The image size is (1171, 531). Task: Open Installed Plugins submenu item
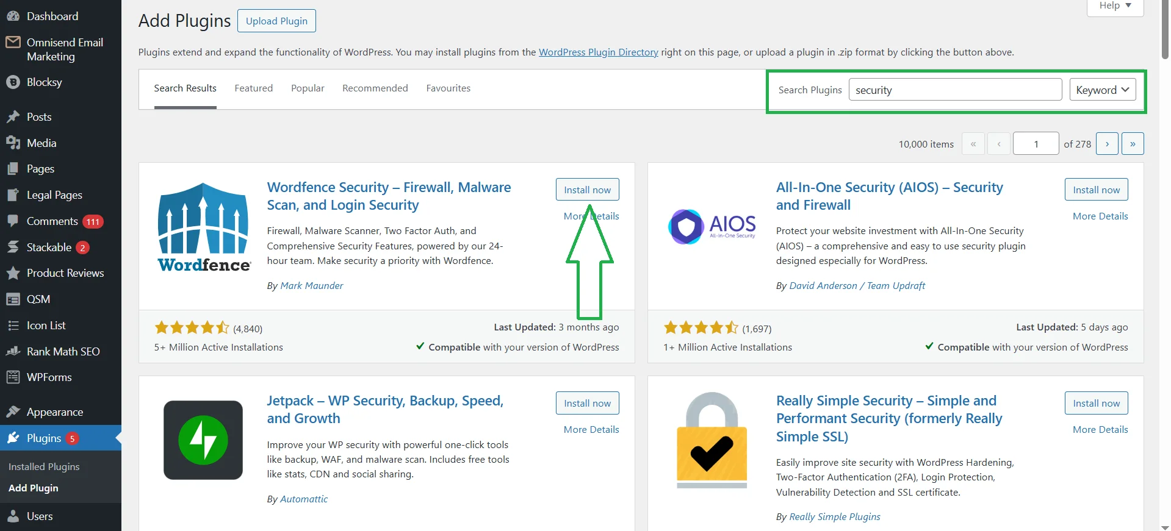coord(44,467)
